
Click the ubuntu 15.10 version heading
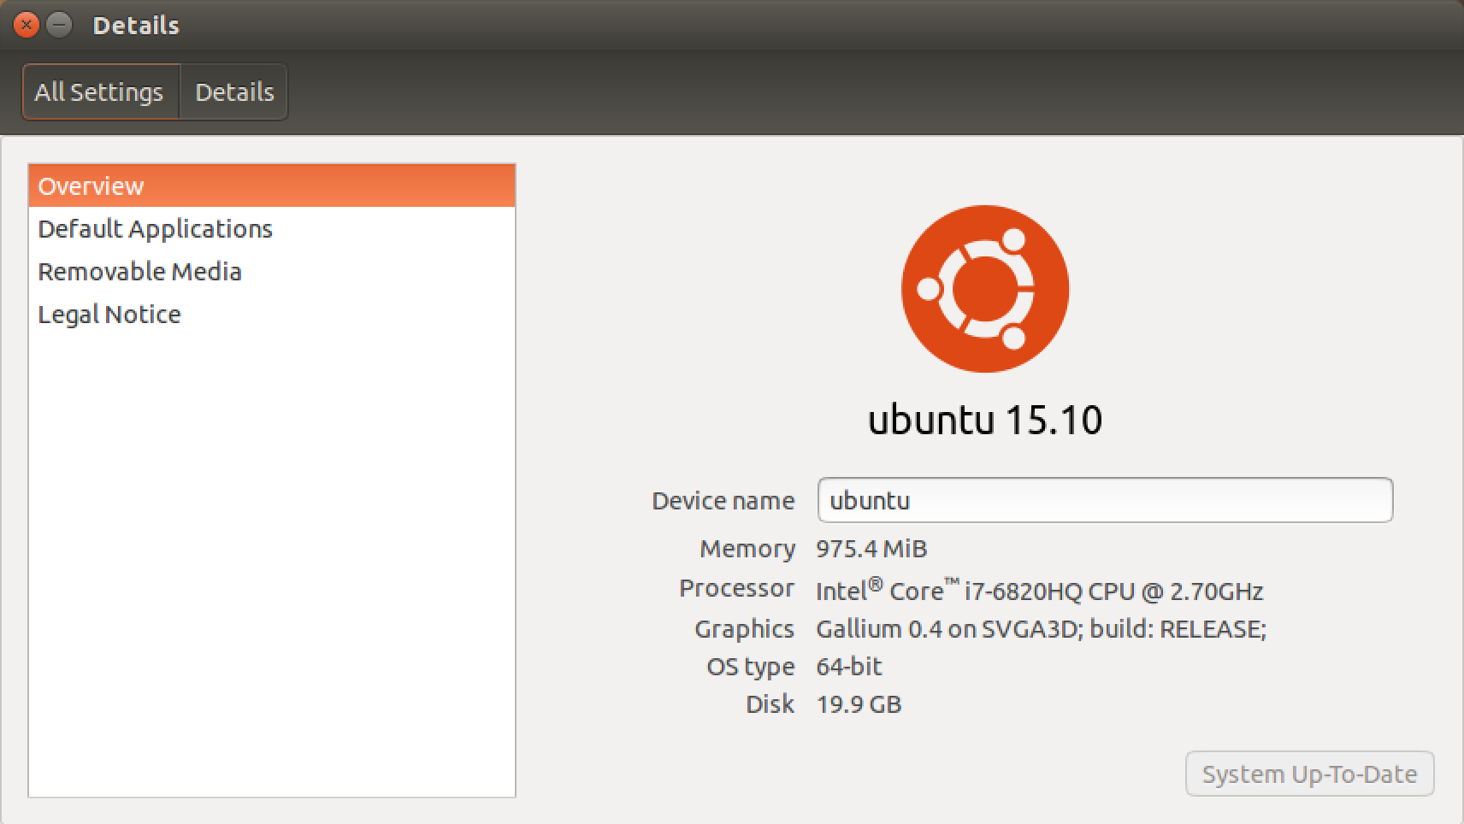pyautogui.click(x=985, y=420)
